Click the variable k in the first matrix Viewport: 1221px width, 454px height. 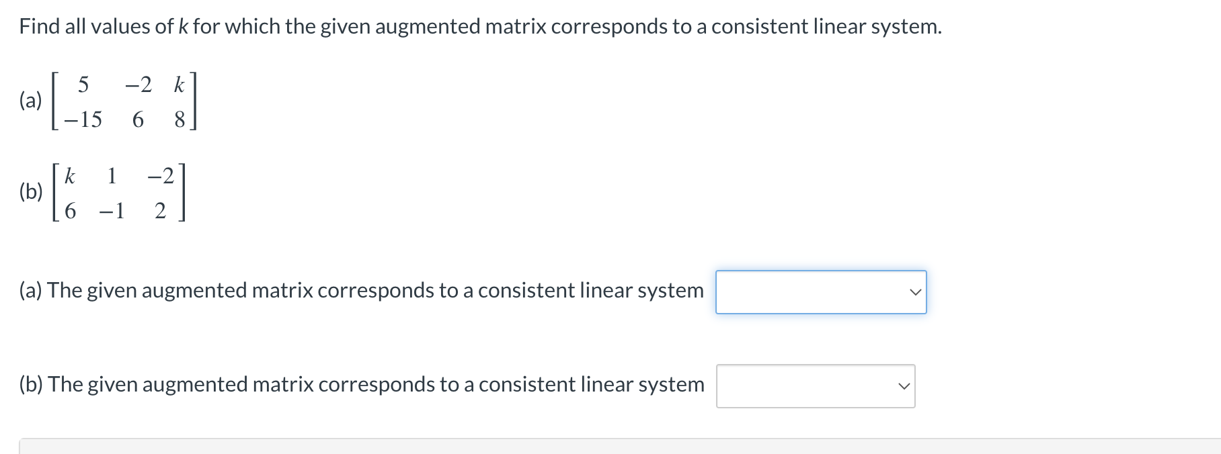[178, 85]
